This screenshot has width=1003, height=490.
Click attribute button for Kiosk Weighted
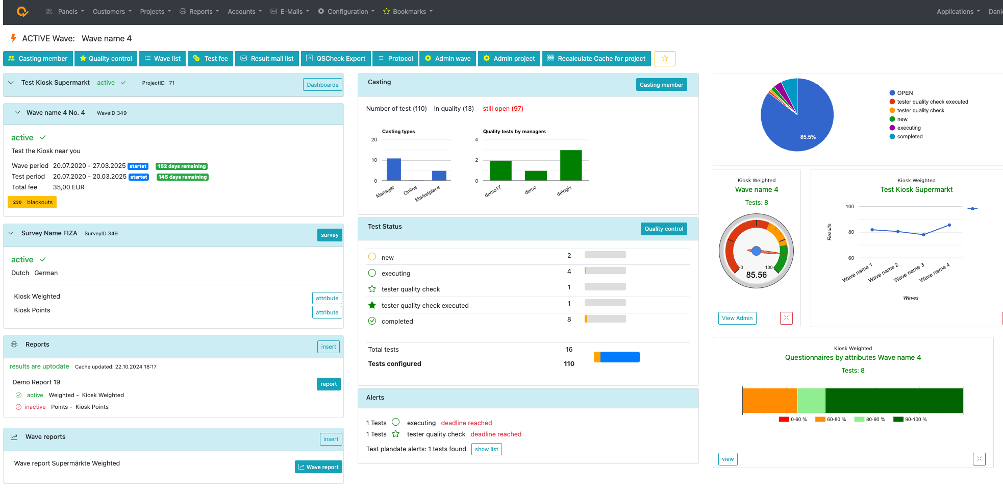click(327, 298)
